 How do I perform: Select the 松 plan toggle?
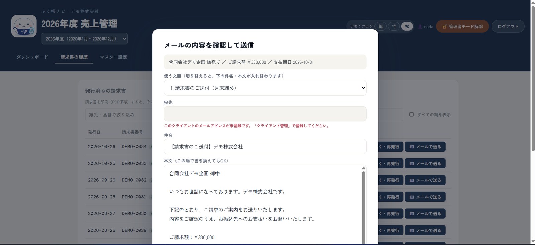(x=407, y=26)
